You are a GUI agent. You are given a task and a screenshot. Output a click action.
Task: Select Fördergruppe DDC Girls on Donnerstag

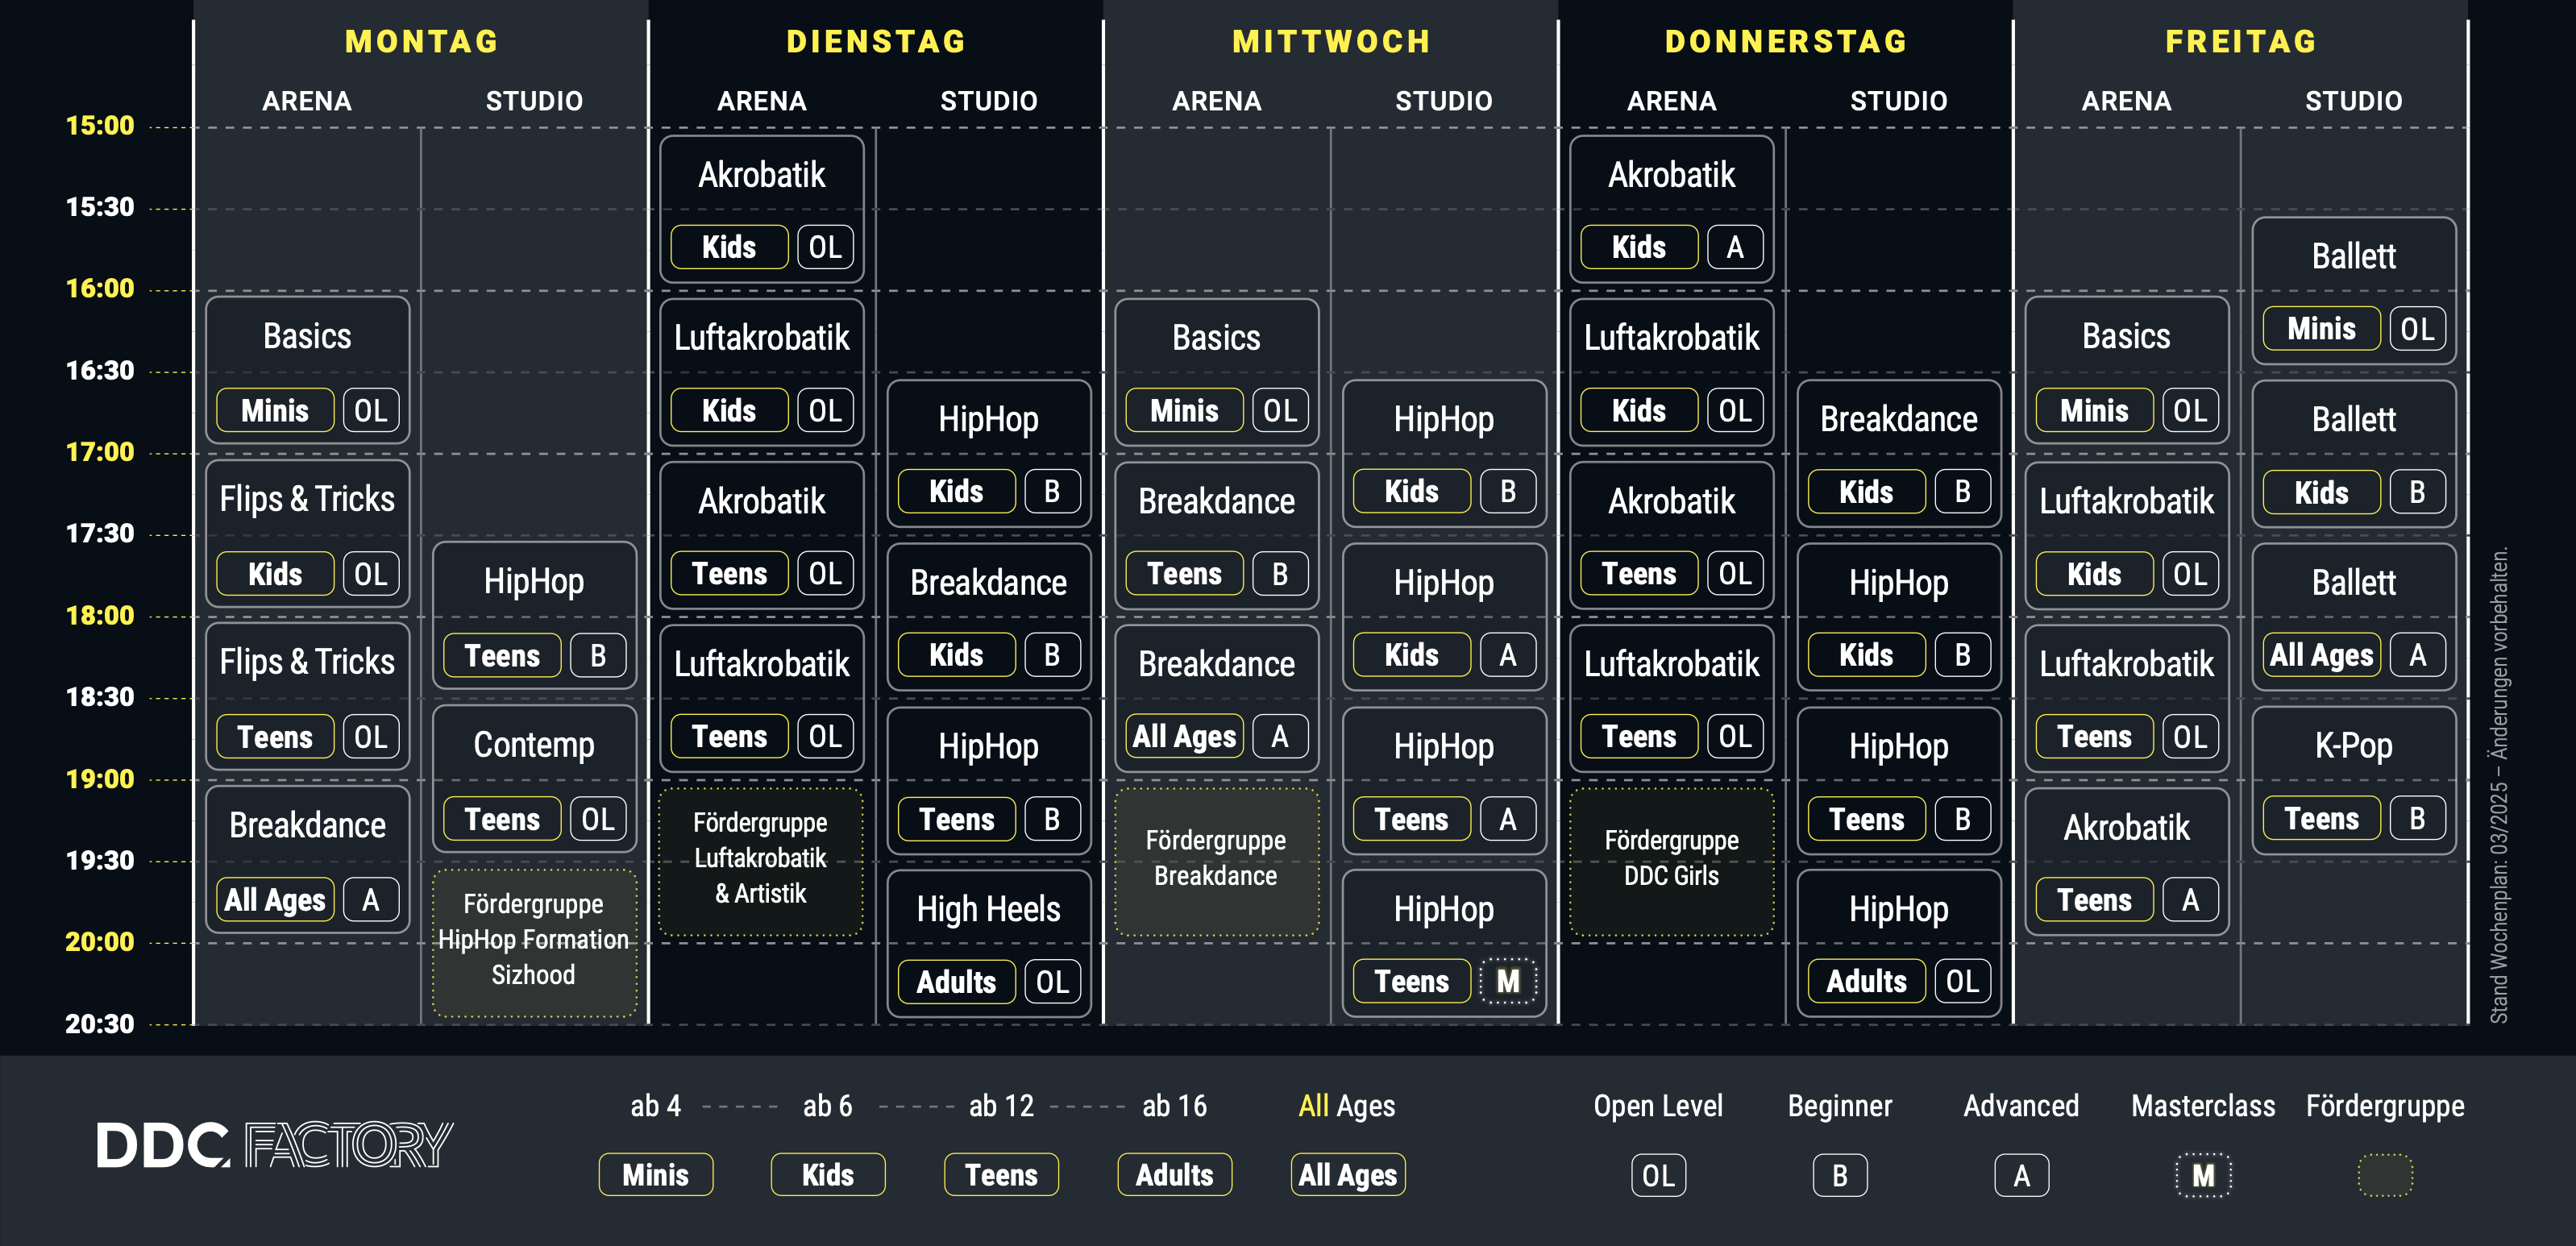pos(1671,861)
